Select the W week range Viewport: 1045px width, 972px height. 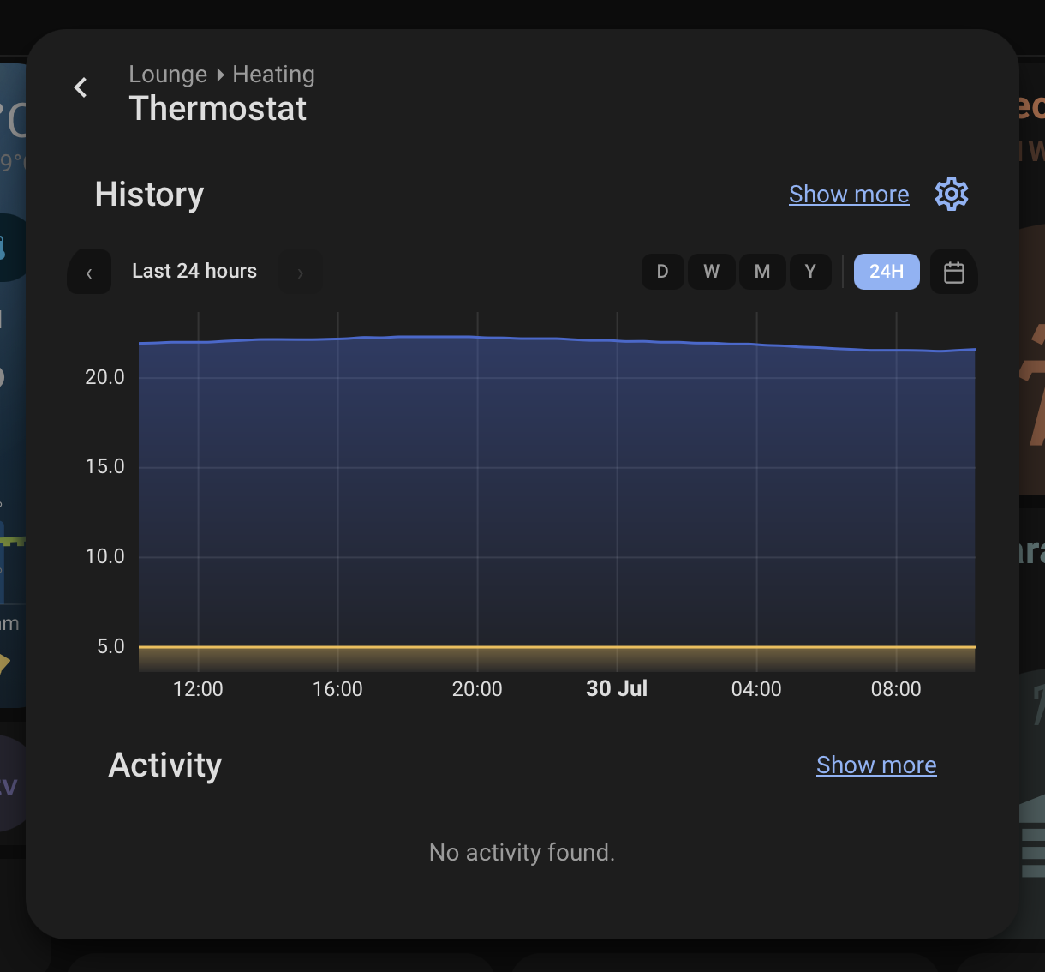[711, 272]
